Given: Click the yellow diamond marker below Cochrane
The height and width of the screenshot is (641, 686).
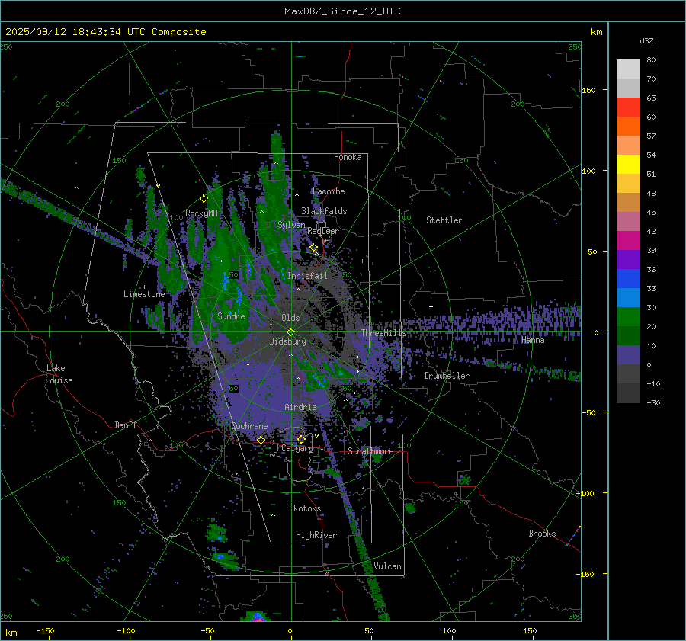Looking at the screenshot, I should tap(261, 440).
